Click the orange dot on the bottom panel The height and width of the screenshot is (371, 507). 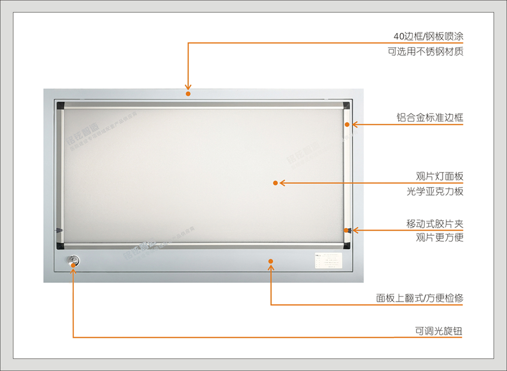coord(271,261)
